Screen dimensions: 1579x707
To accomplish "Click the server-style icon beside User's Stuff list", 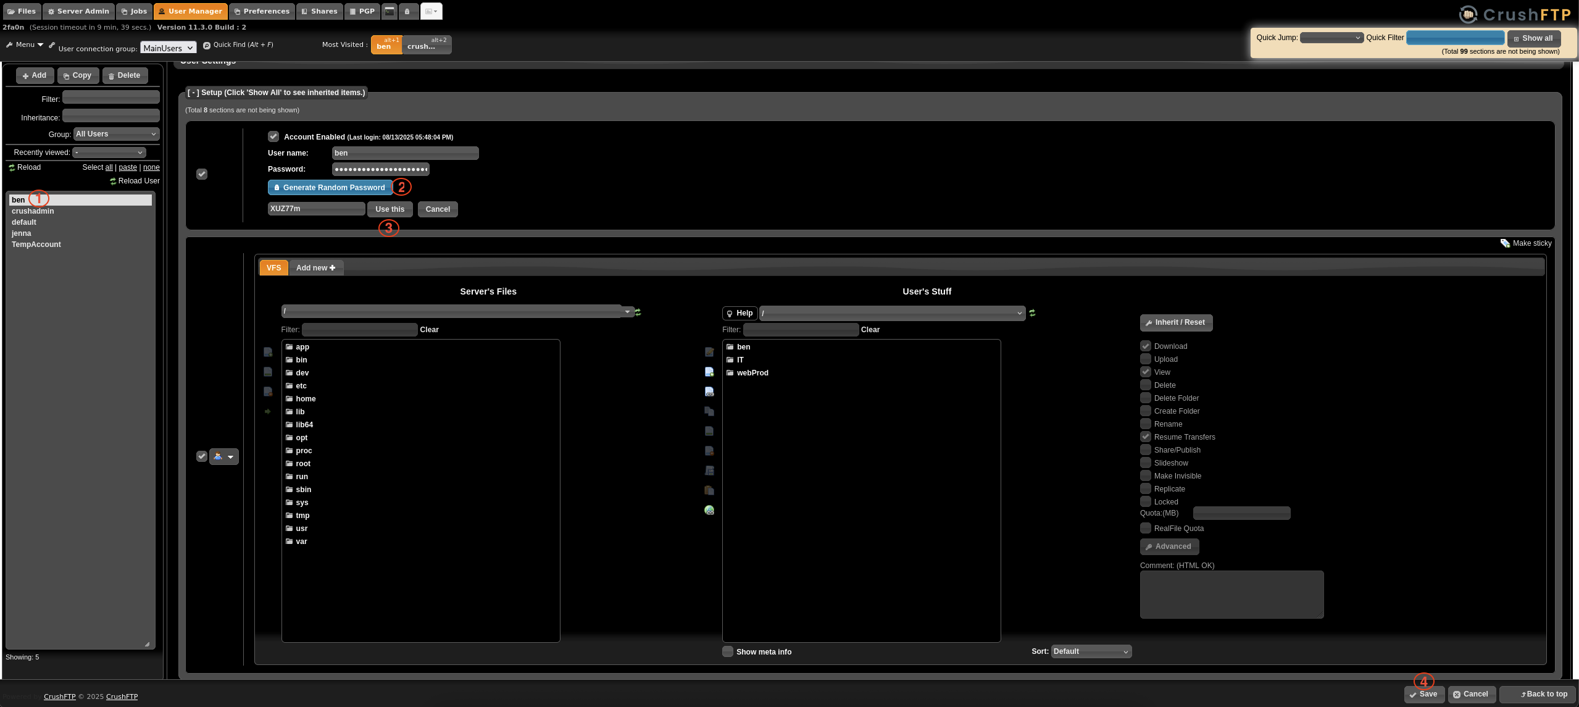I will 709,471.
